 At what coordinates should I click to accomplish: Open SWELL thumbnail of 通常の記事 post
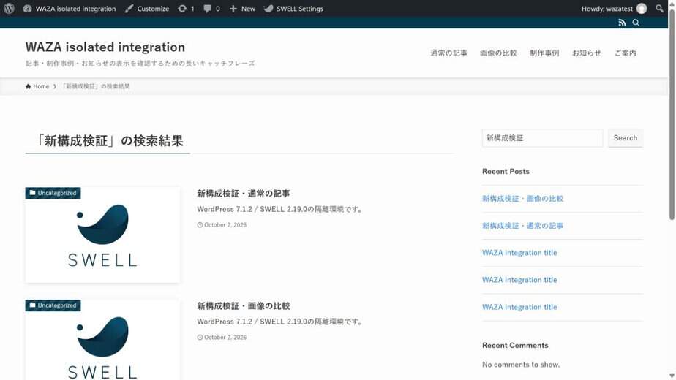coord(102,235)
